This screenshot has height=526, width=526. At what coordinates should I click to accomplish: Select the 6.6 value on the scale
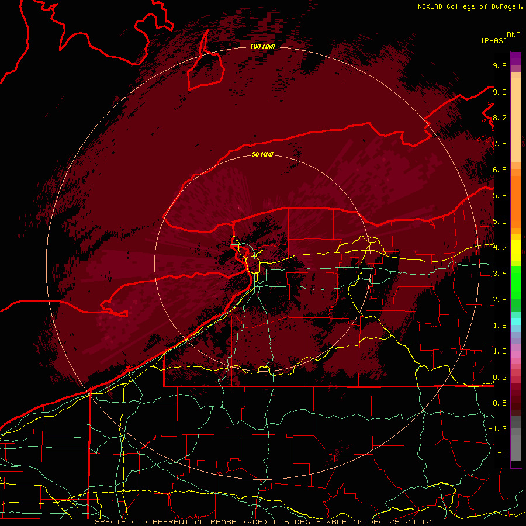(x=500, y=169)
